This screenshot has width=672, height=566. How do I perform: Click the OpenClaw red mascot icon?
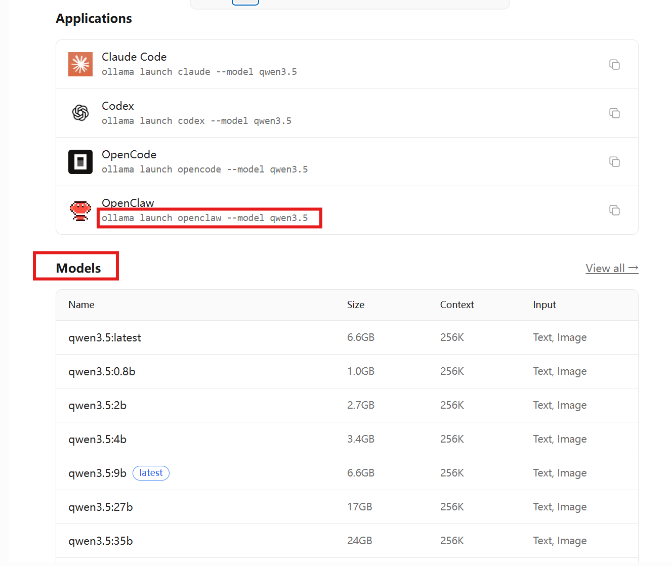(80, 210)
